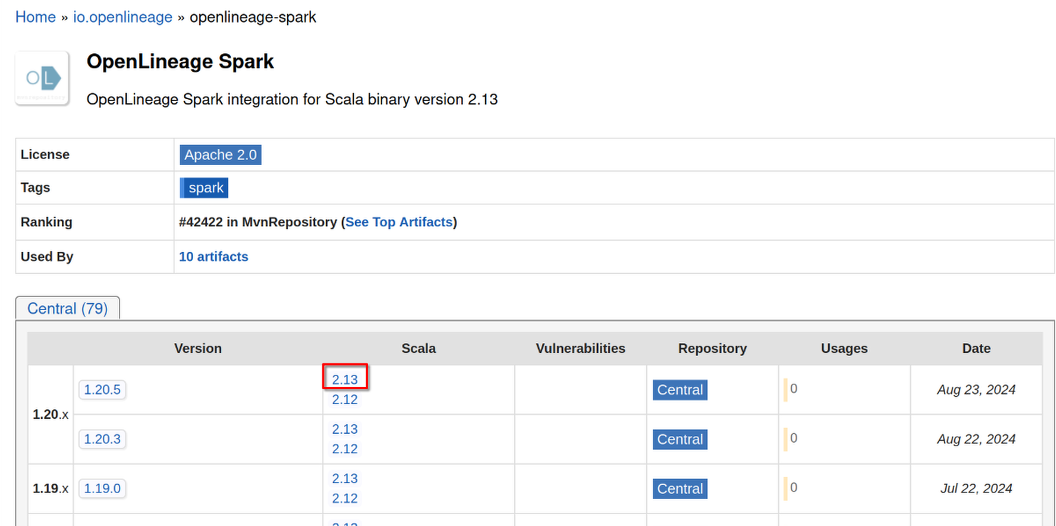1056x526 pixels.
Task: Open See Top Artifacts link
Action: pos(399,222)
